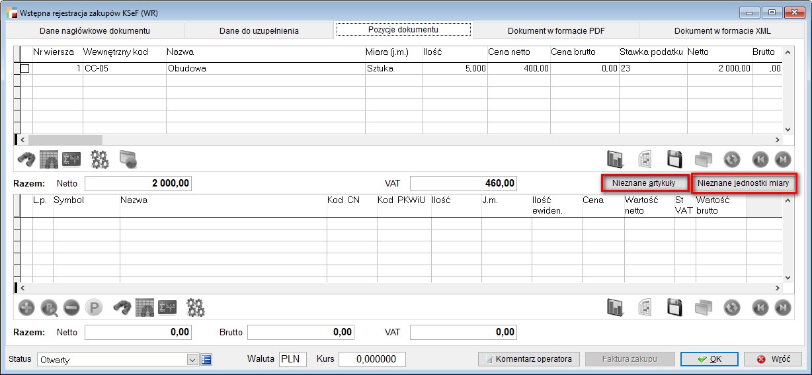Click the upper toolbar binoculars search icon

click(x=26, y=159)
